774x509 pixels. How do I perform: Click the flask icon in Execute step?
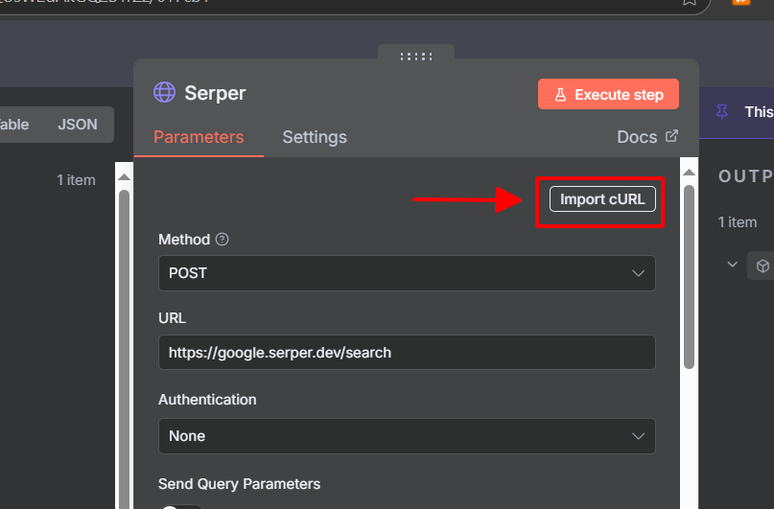point(560,95)
